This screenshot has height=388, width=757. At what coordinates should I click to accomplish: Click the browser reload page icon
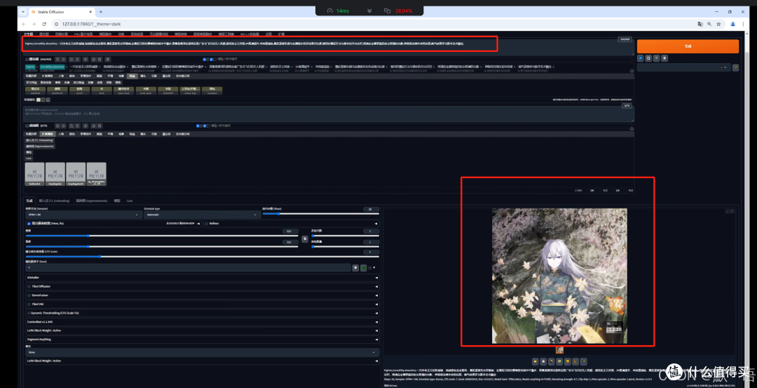click(44, 24)
